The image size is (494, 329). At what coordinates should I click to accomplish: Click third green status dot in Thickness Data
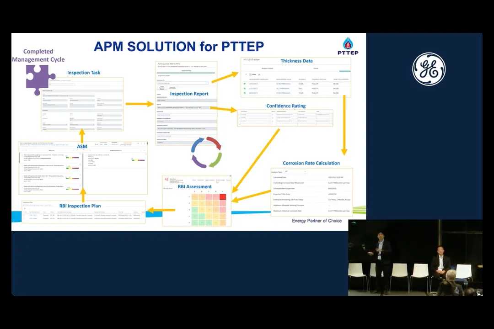click(x=245, y=93)
